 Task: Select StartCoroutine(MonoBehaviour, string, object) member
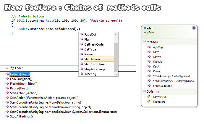[51, 107]
